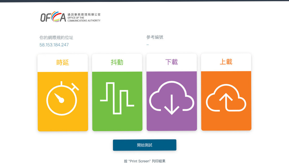
Task: Click the jitter waveform icon
Action: click(117, 98)
